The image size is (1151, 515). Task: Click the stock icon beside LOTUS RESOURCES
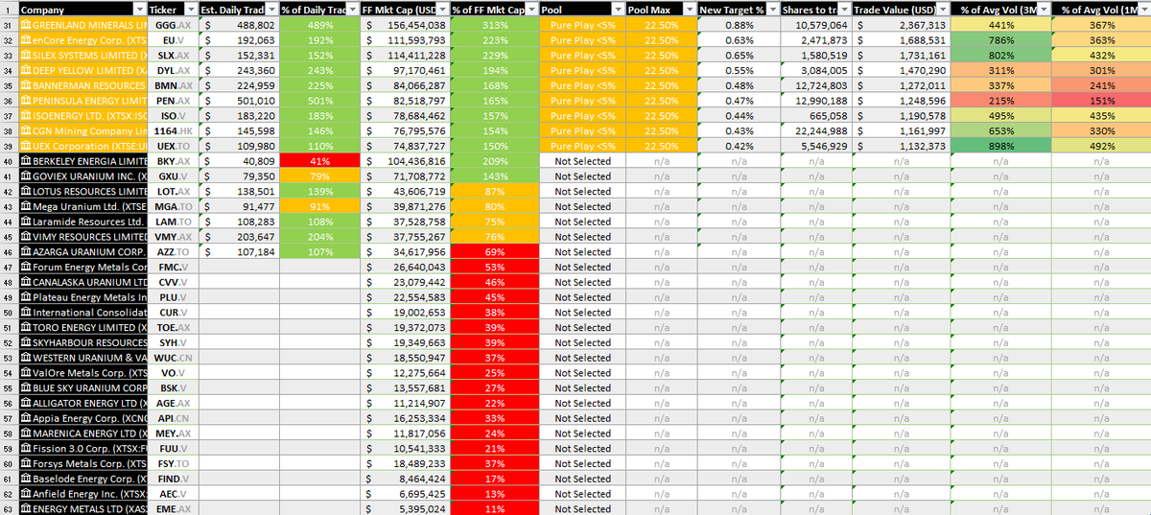[25, 192]
